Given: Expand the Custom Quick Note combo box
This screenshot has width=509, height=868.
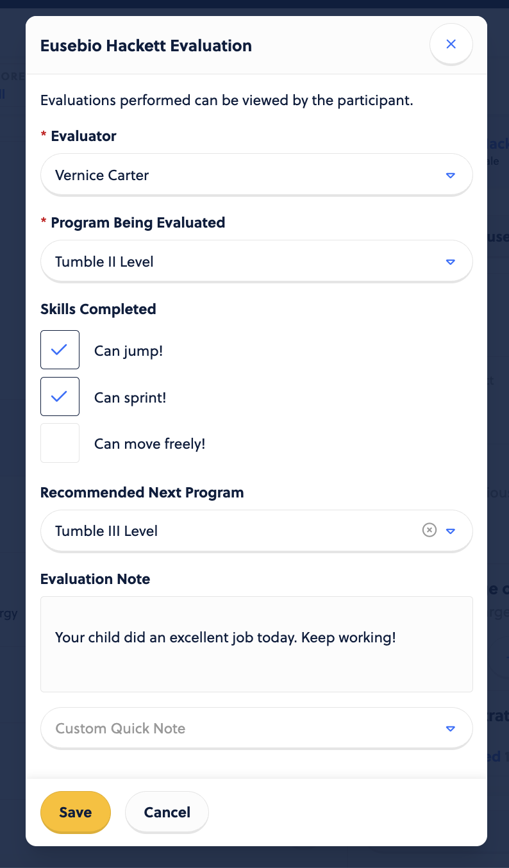Looking at the screenshot, I should coord(256,728).
